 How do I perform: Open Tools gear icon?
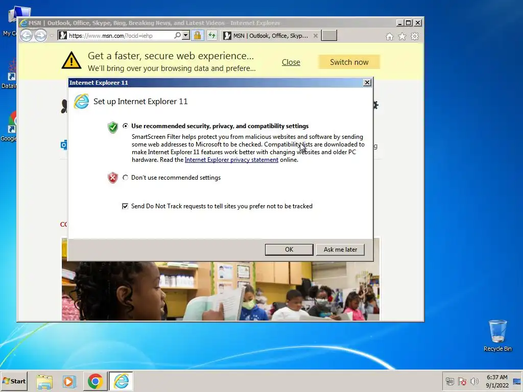coord(415,36)
